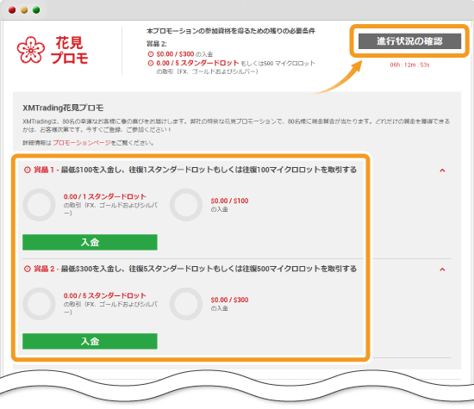Collapse the 賞品 2 section chevron

click(442, 270)
